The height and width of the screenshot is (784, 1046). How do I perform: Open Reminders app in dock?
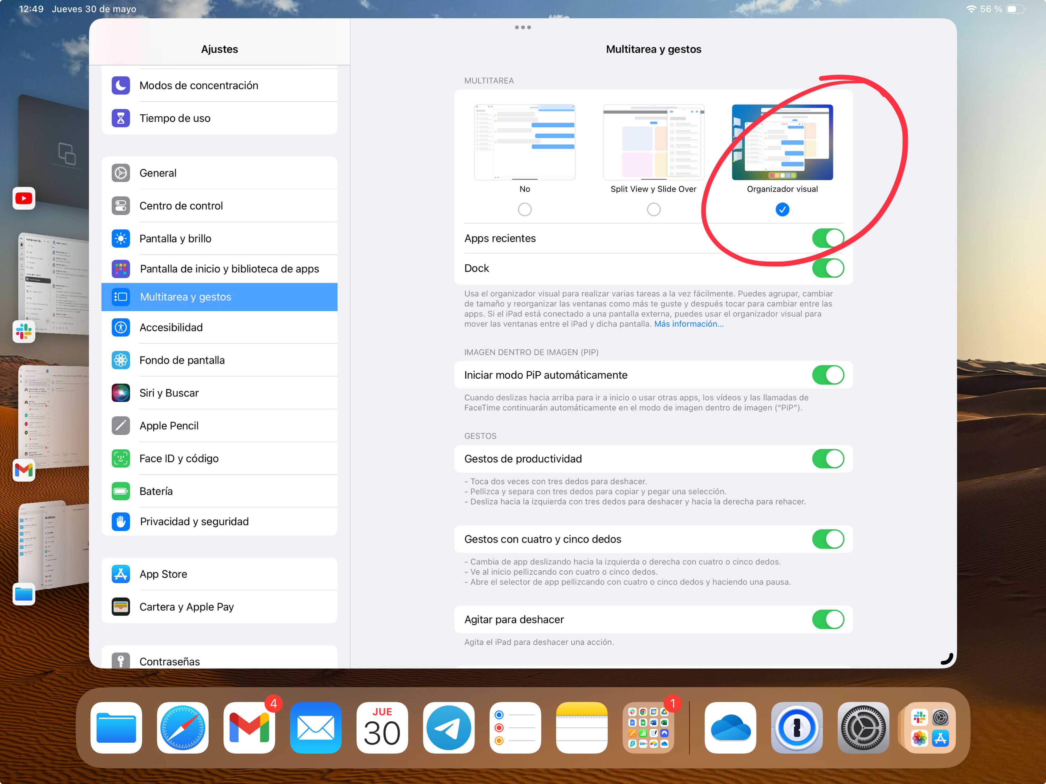pos(515,727)
